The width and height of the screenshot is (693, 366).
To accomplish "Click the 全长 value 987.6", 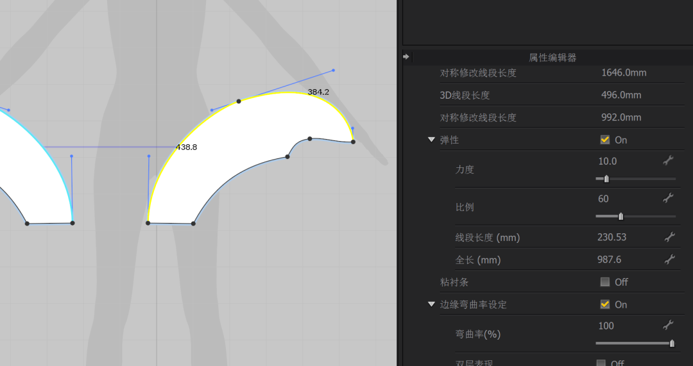I will 610,260.
